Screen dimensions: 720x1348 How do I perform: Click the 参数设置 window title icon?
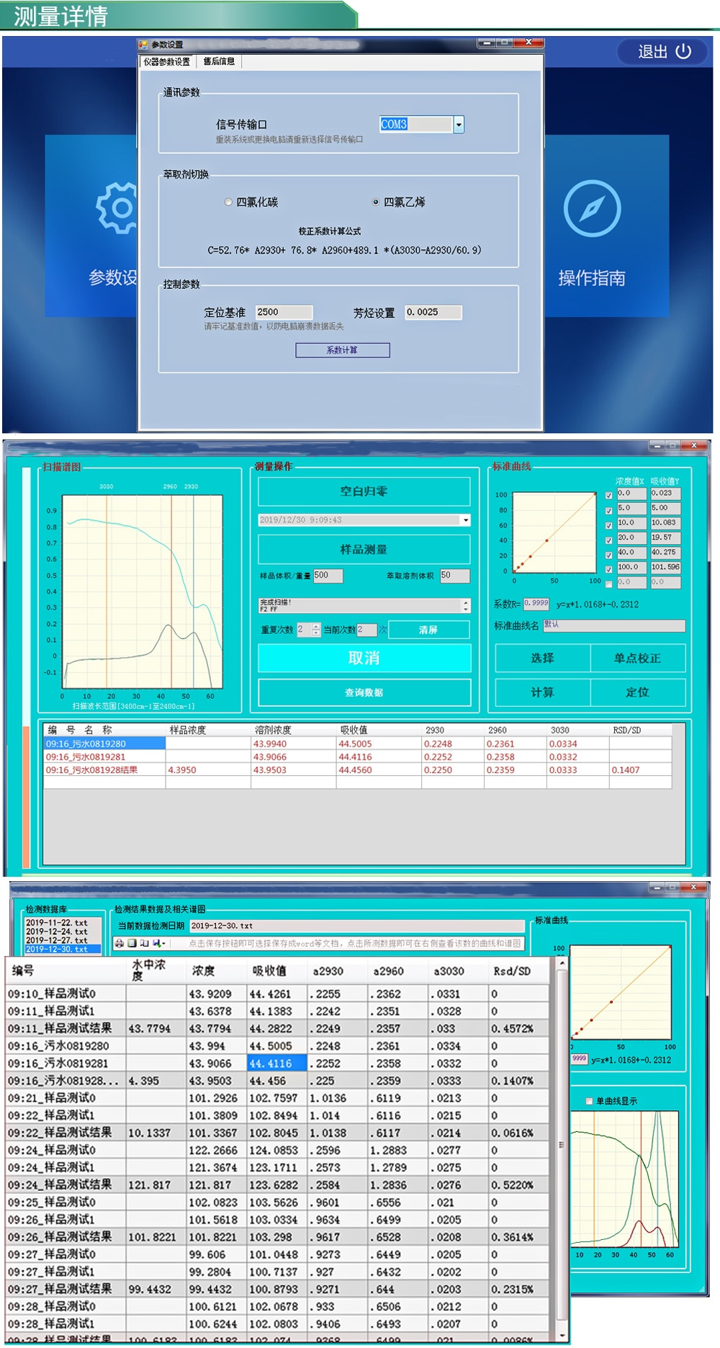coord(143,45)
